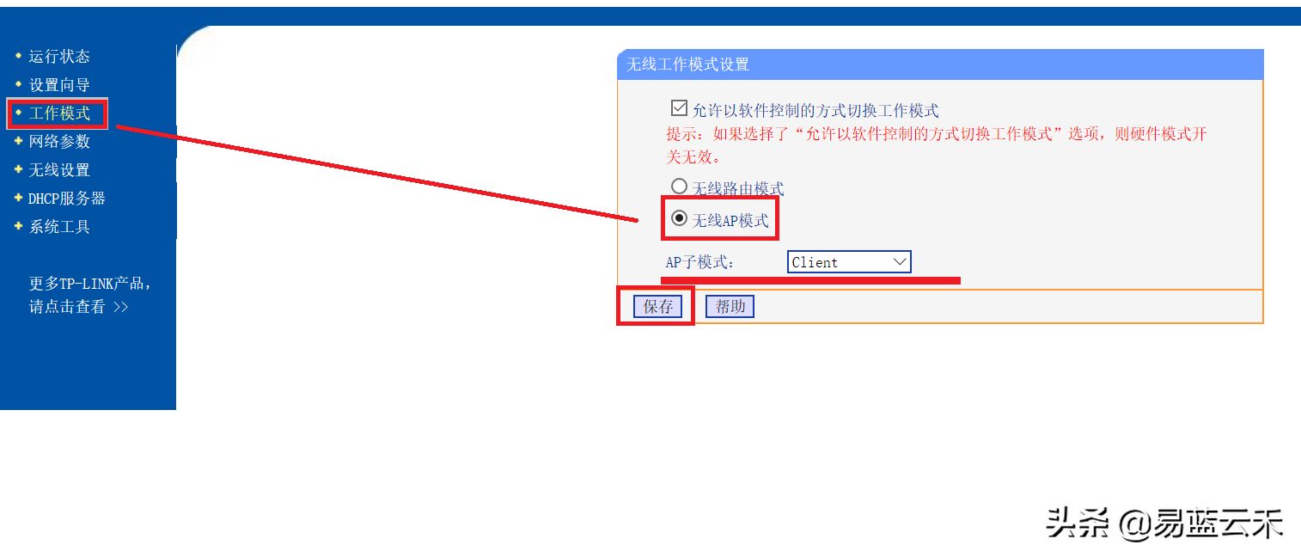Expand the plus icon beside 网络参数

pyautogui.click(x=18, y=141)
